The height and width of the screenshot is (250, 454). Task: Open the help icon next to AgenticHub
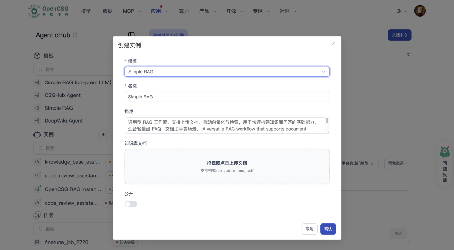[75, 35]
